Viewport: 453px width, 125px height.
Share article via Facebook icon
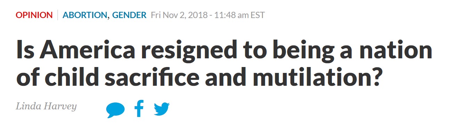(x=139, y=109)
